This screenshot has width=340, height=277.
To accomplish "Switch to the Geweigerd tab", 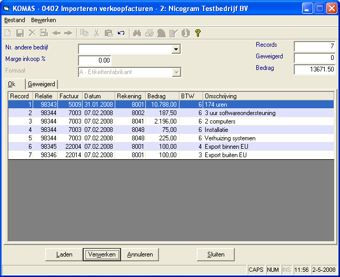I will (42, 84).
